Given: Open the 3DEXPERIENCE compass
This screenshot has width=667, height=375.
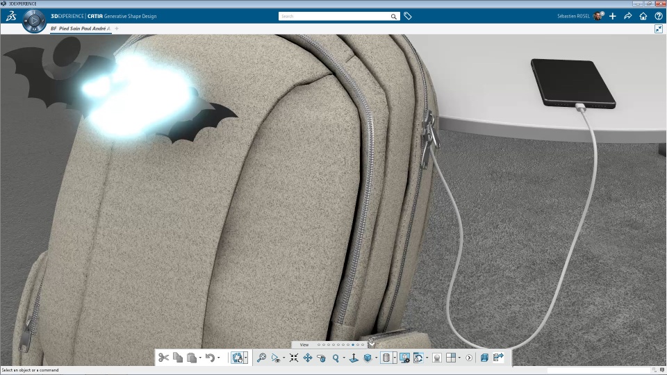Looking at the screenshot, I should pyautogui.click(x=34, y=20).
